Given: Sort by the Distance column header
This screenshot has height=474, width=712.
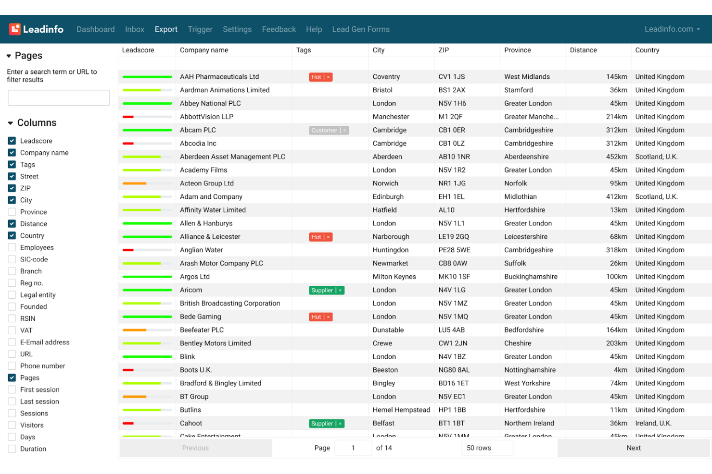Looking at the screenshot, I should click(583, 50).
